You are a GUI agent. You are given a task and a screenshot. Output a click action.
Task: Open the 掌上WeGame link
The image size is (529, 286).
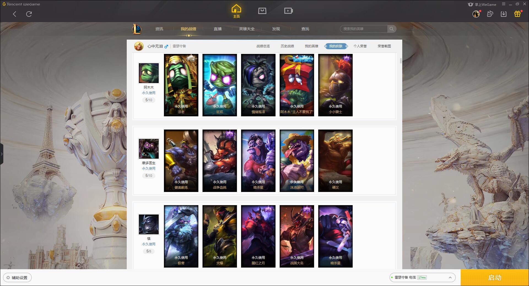tap(482, 4)
